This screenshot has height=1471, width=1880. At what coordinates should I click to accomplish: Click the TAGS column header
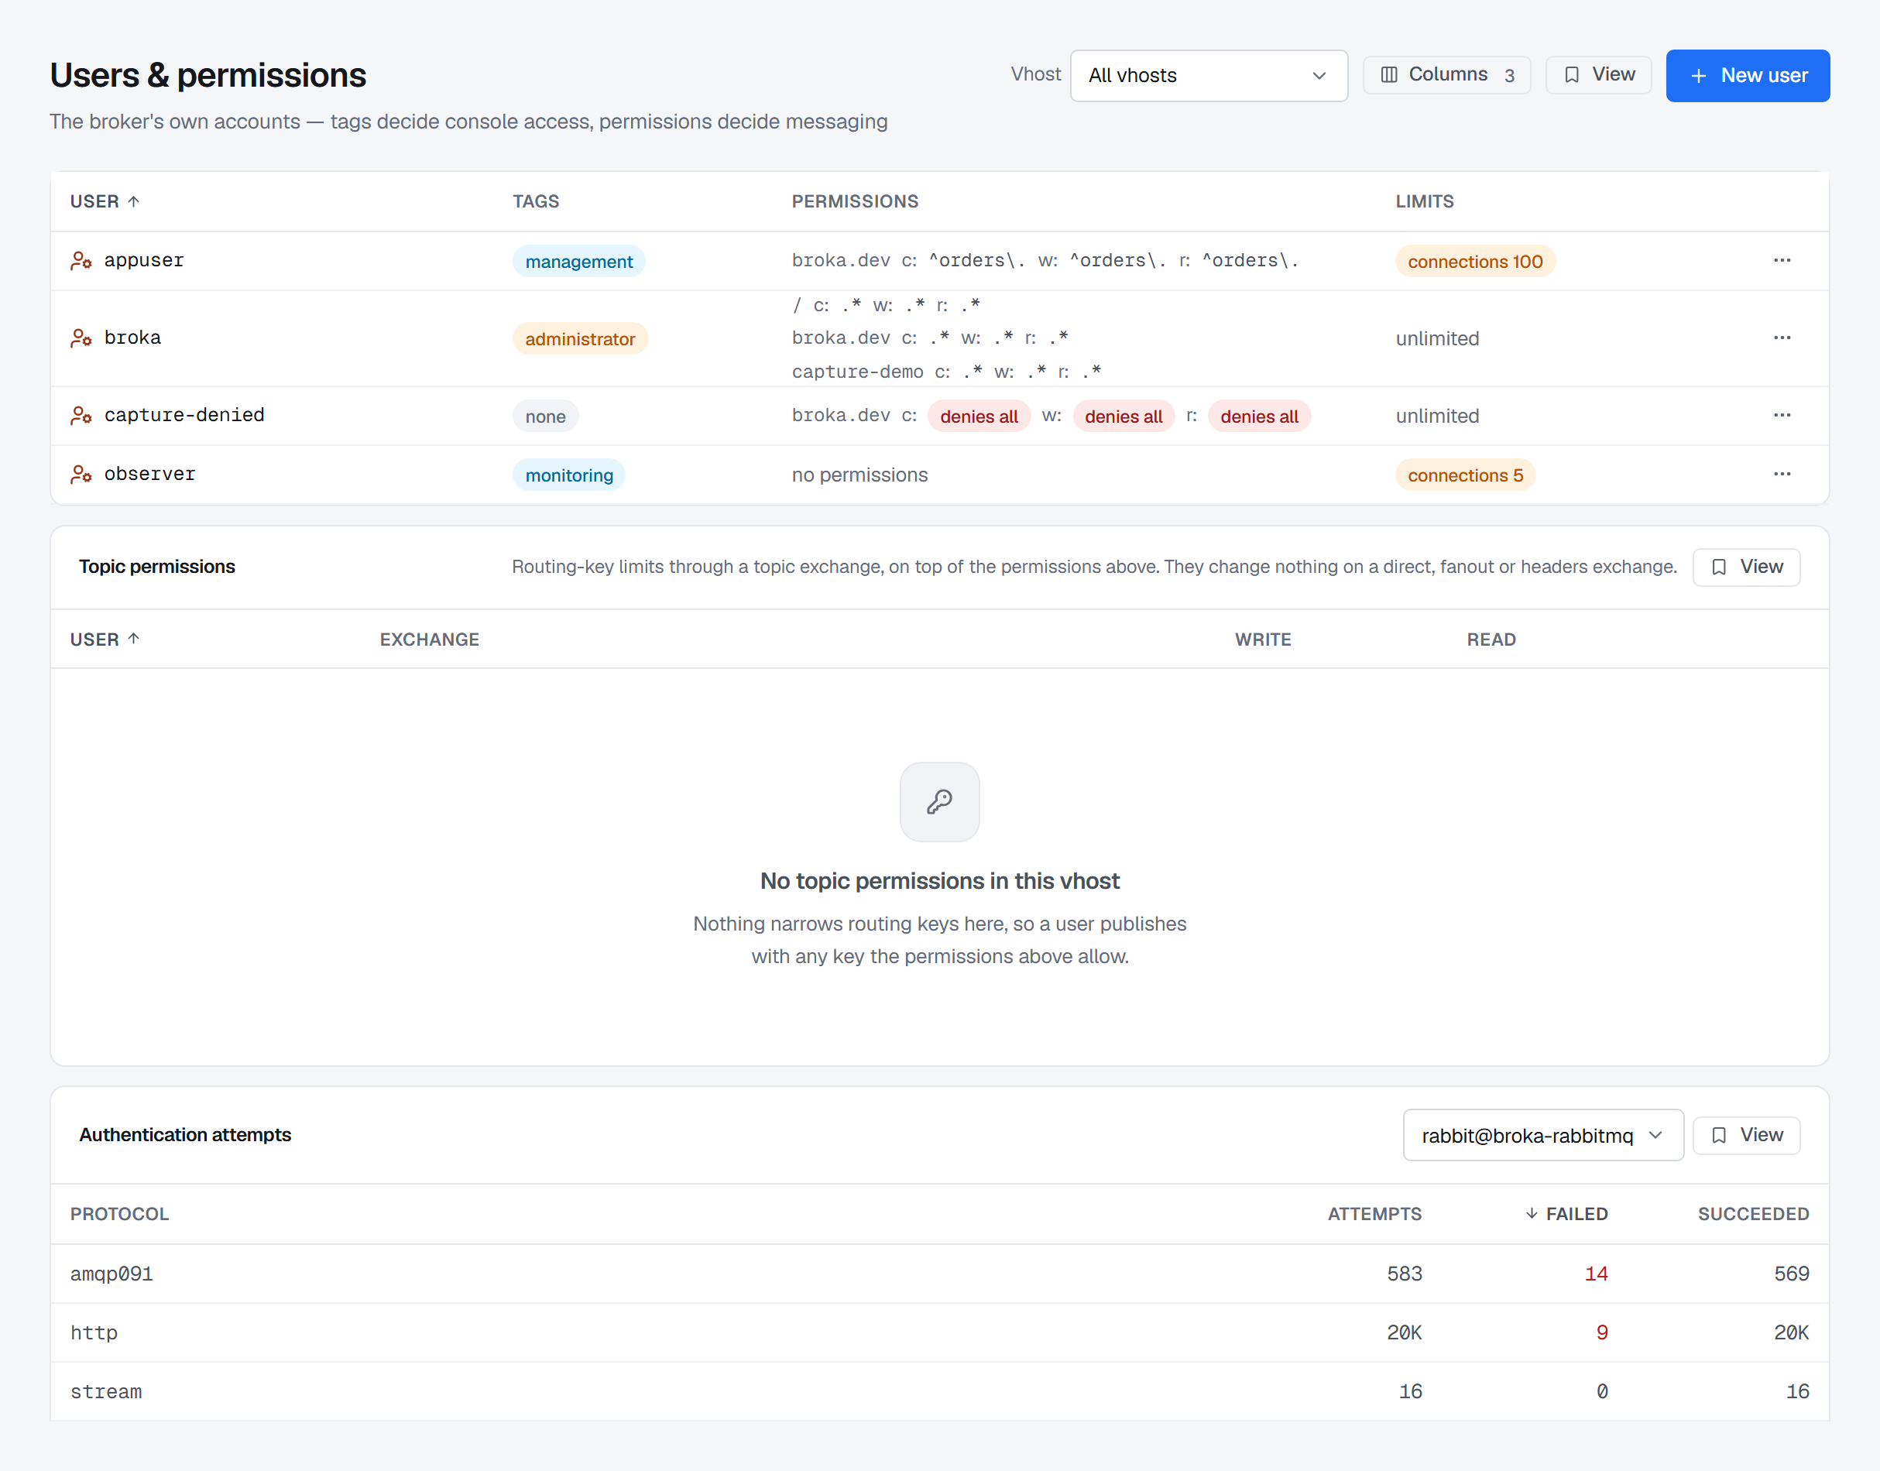click(536, 201)
